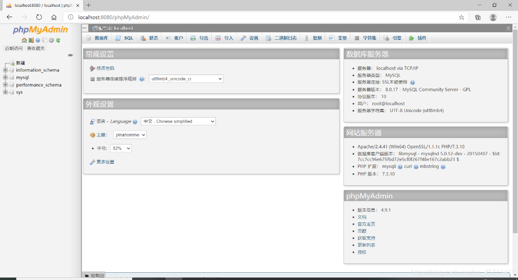Image resolution: width=518 pixels, height=280 pixels.
Task: Click the 修改密码 link
Action: (x=105, y=68)
